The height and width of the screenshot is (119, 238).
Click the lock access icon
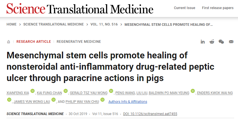pyautogui.click(x=9, y=42)
